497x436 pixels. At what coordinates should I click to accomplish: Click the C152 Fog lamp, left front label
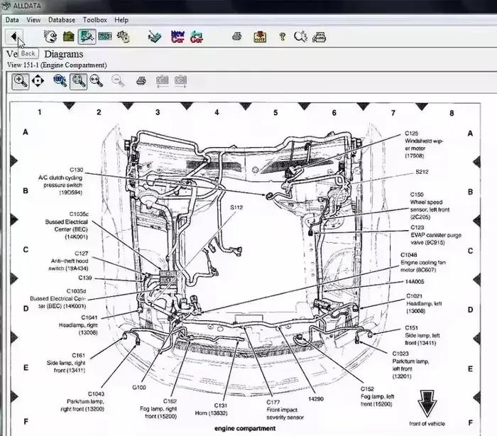coord(377,396)
